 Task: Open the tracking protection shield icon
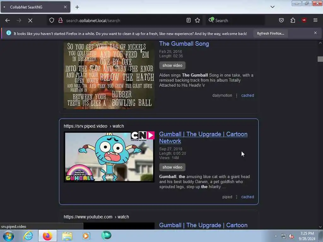[x=52, y=20]
